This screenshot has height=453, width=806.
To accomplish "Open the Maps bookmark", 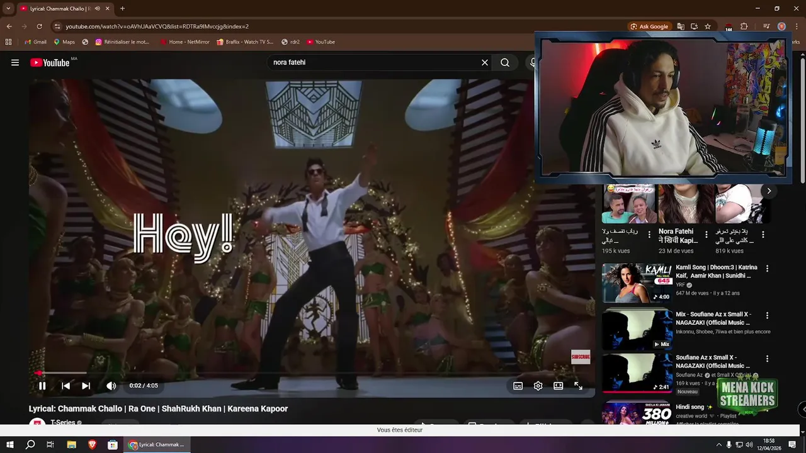I will tap(64, 42).
